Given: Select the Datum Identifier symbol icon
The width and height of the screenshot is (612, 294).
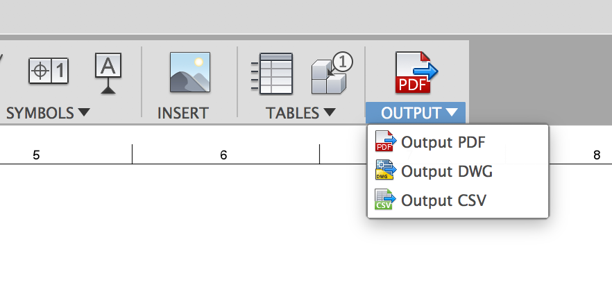Looking at the screenshot, I should pos(108,72).
